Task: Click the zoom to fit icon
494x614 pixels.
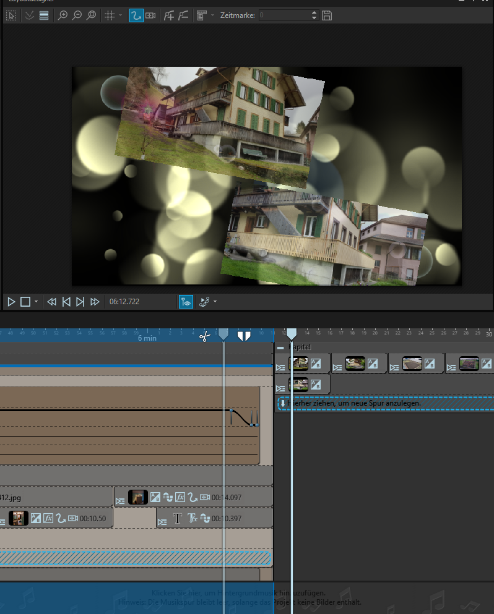Action: point(92,15)
